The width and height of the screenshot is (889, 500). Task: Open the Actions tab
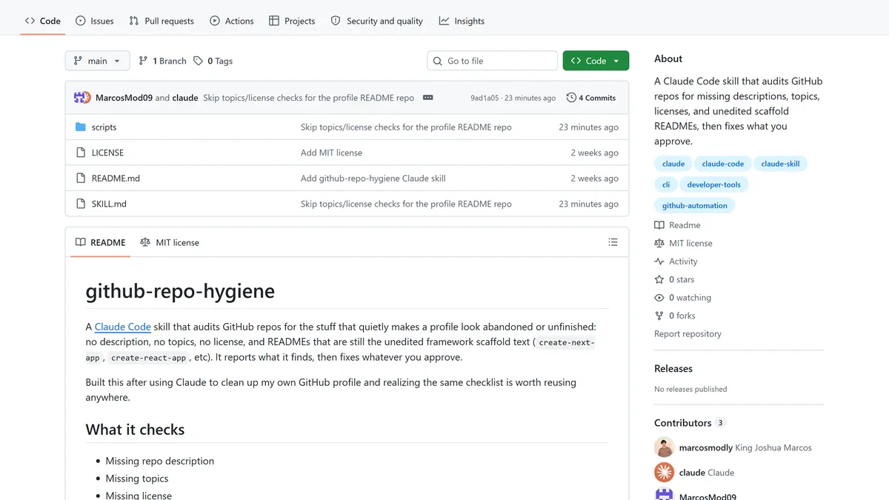[x=232, y=21]
